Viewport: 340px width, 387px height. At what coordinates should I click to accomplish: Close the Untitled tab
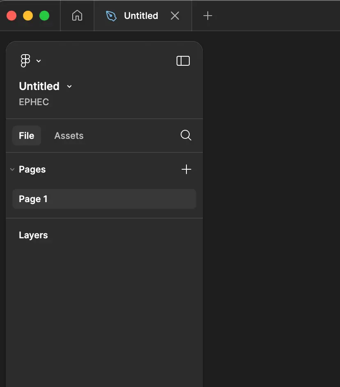pyautogui.click(x=175, y=16)
